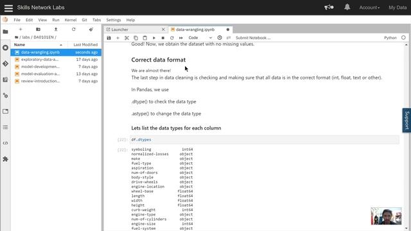
Task: Open the code snippets sidebar icon
Action: (5, 143)
